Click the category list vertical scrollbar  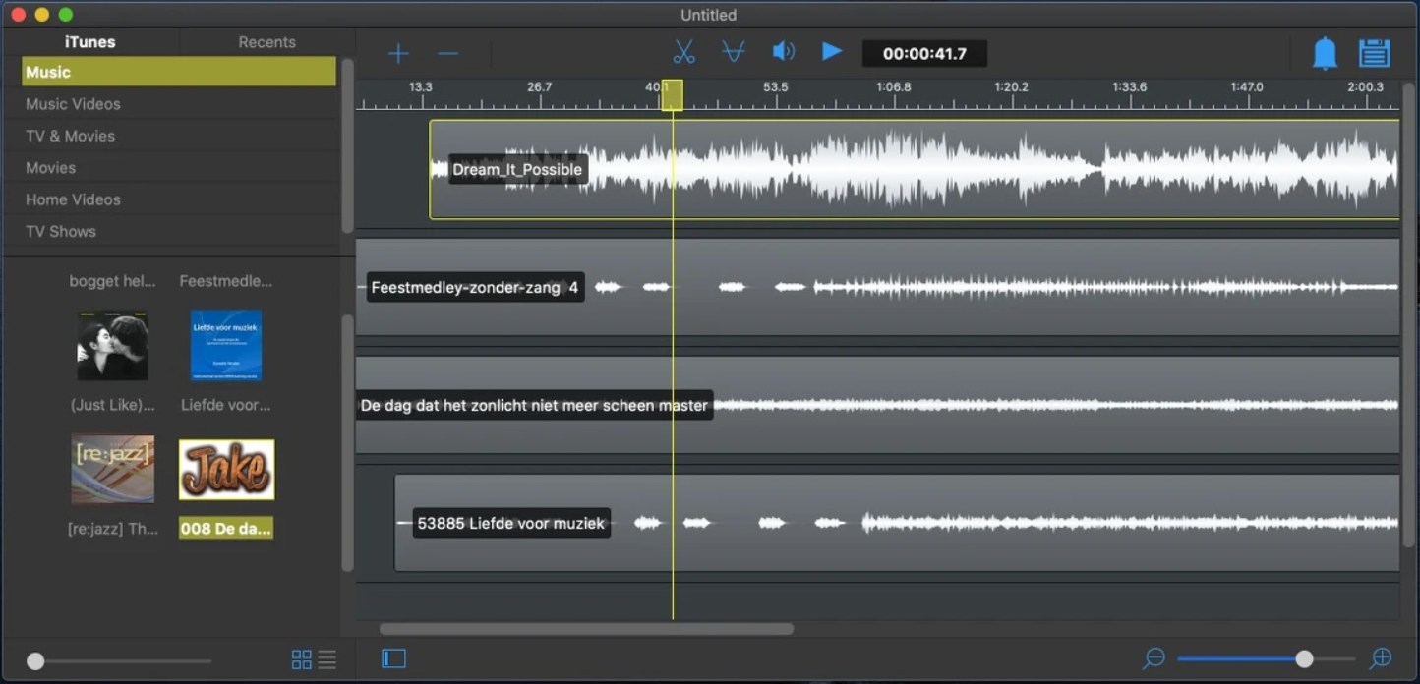point(347,145)
